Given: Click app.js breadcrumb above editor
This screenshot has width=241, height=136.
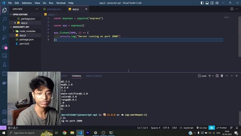Looking at the screenshot, I should tap(51, 14).
